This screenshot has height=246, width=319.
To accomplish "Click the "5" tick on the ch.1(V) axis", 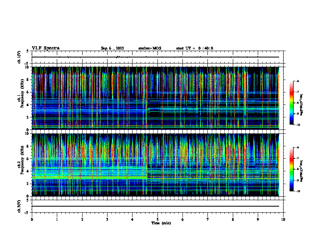I will pyautogui.click(x=28, y=51).
